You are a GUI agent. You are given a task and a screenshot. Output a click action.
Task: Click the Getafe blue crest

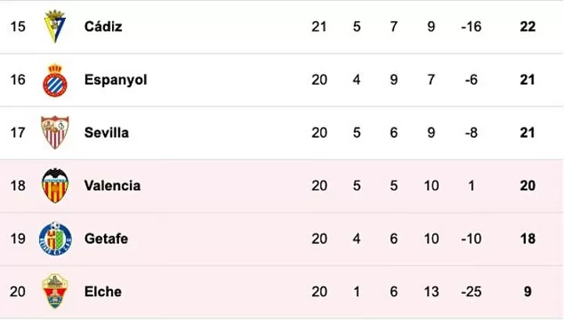coord(55,239)
